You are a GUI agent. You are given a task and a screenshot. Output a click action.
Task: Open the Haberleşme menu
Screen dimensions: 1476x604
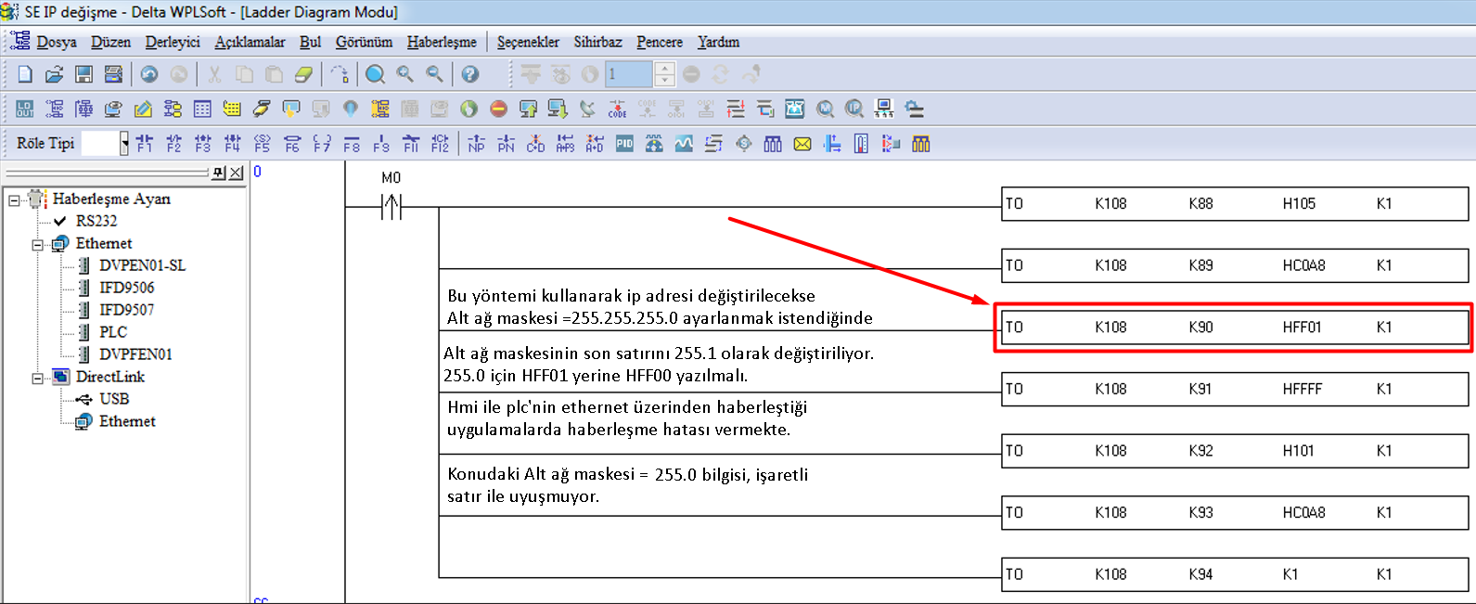click(x=442, y=42)
